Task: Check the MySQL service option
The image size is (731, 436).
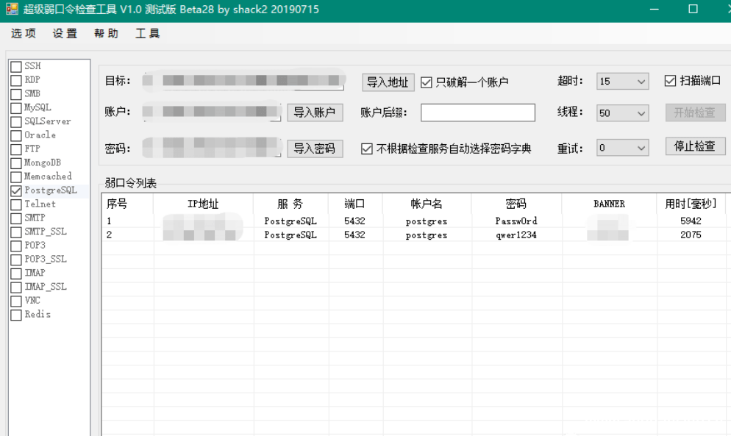Action: point(15,107)
